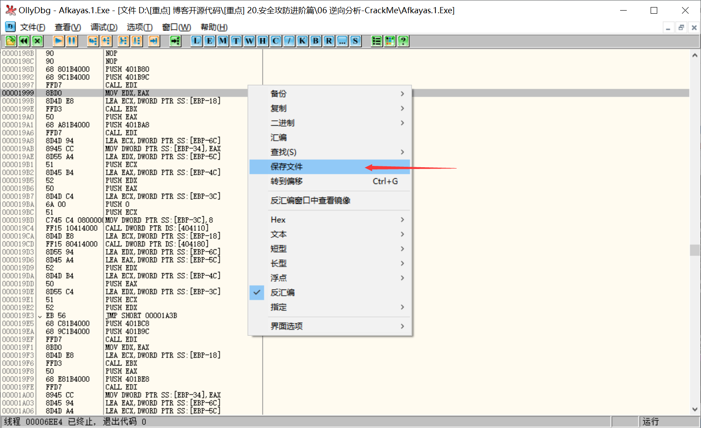701x428 pixels.
Task: Open Call stack with K button
Action: (302, 41)
